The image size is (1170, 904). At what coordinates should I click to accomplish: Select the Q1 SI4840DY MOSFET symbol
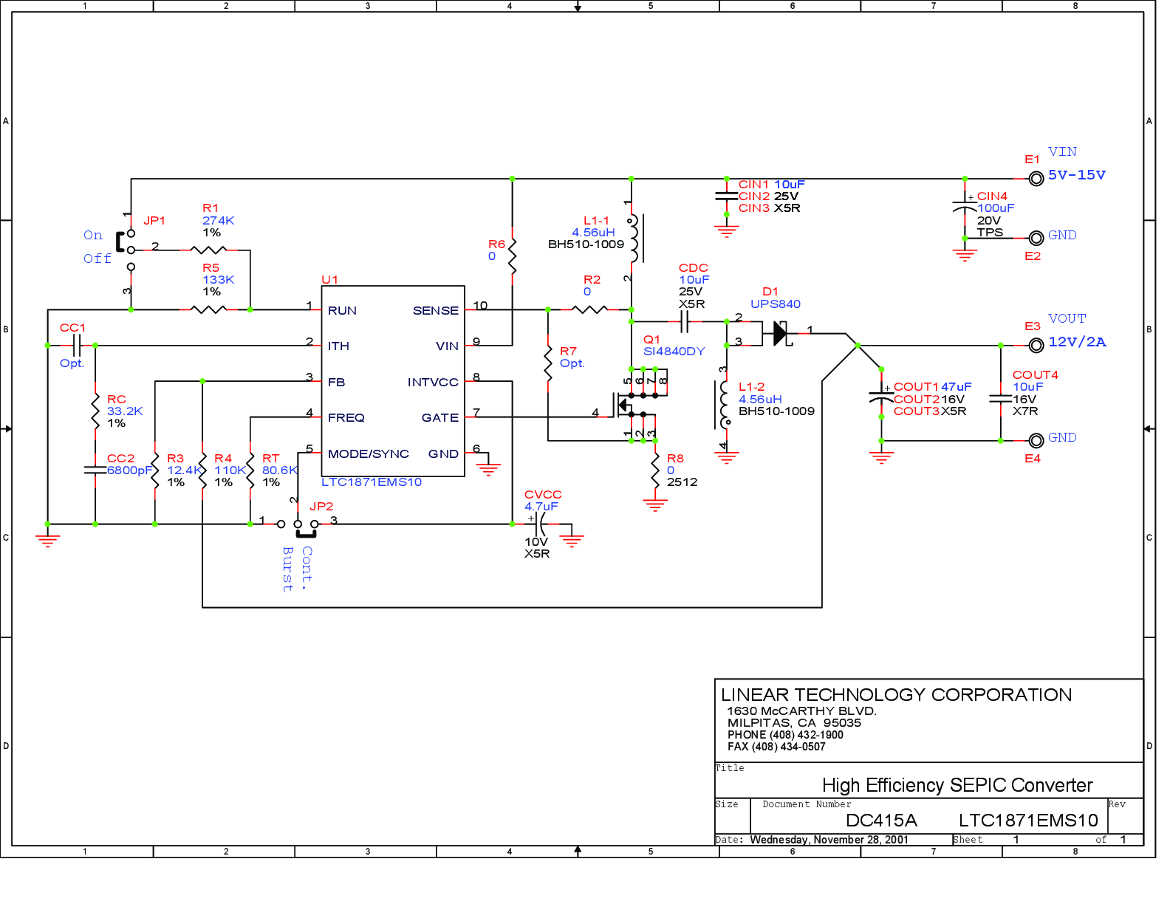[x=626, y=405]
